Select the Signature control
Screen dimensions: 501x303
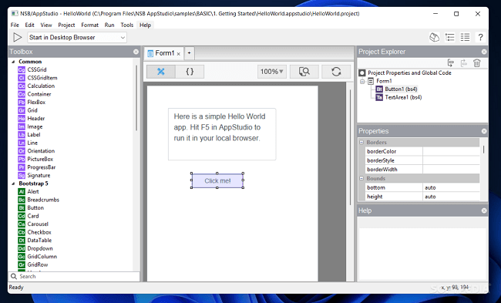pos(34,176)
